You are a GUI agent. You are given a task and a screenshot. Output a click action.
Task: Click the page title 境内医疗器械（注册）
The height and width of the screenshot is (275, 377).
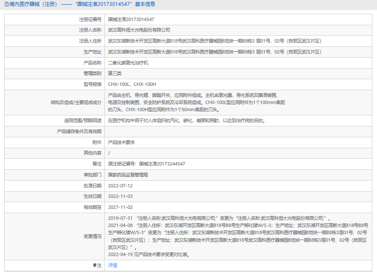[33, 4]
